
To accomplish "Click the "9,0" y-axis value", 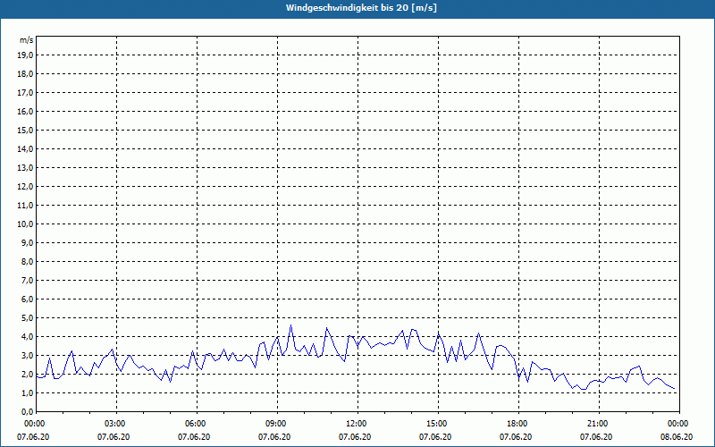I will pos(27,242).
